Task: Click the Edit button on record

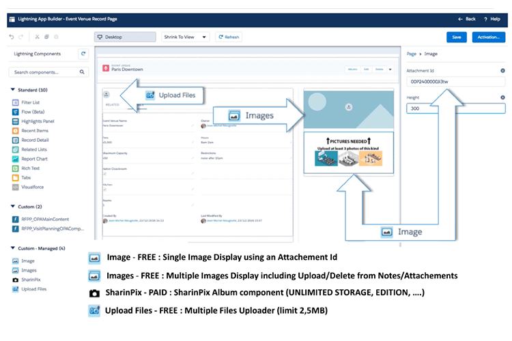Action: [367, 69]
